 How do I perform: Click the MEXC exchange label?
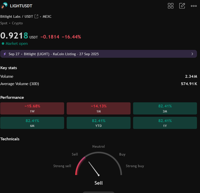(47, 16)
